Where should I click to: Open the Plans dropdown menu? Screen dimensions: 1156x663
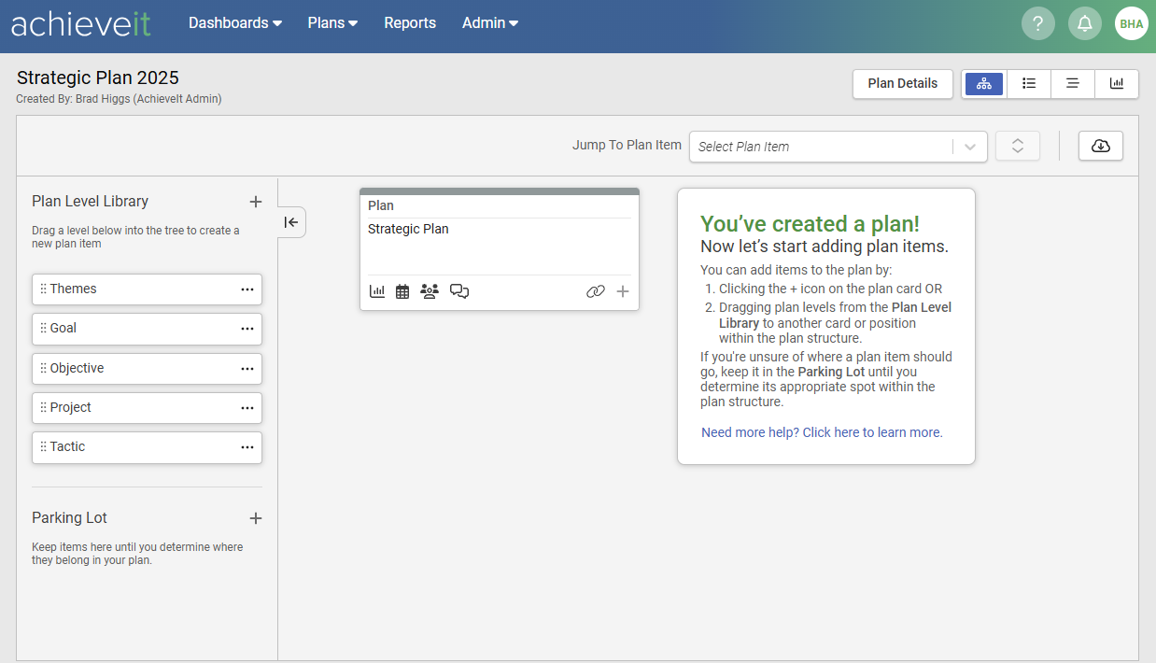(332, 23)
